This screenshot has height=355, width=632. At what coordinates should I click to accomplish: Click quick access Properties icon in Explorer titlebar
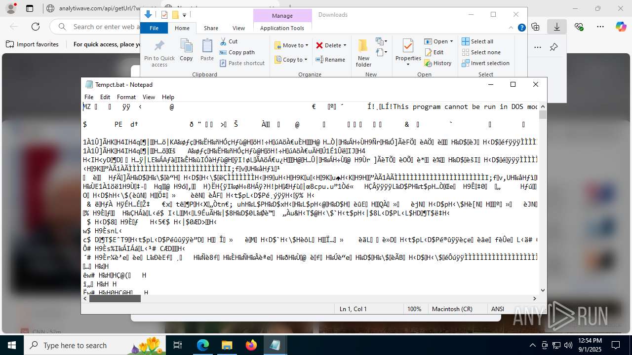[164, 15]
